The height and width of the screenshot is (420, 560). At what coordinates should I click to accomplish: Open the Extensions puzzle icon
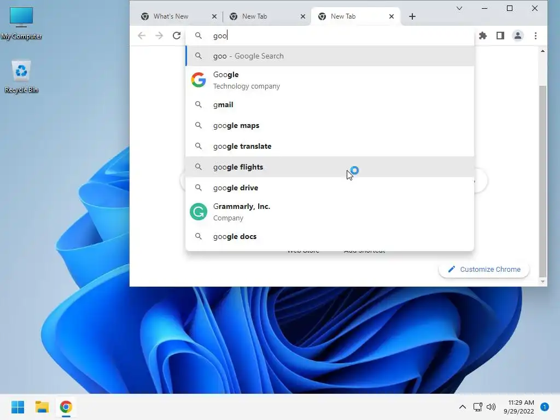483,36
